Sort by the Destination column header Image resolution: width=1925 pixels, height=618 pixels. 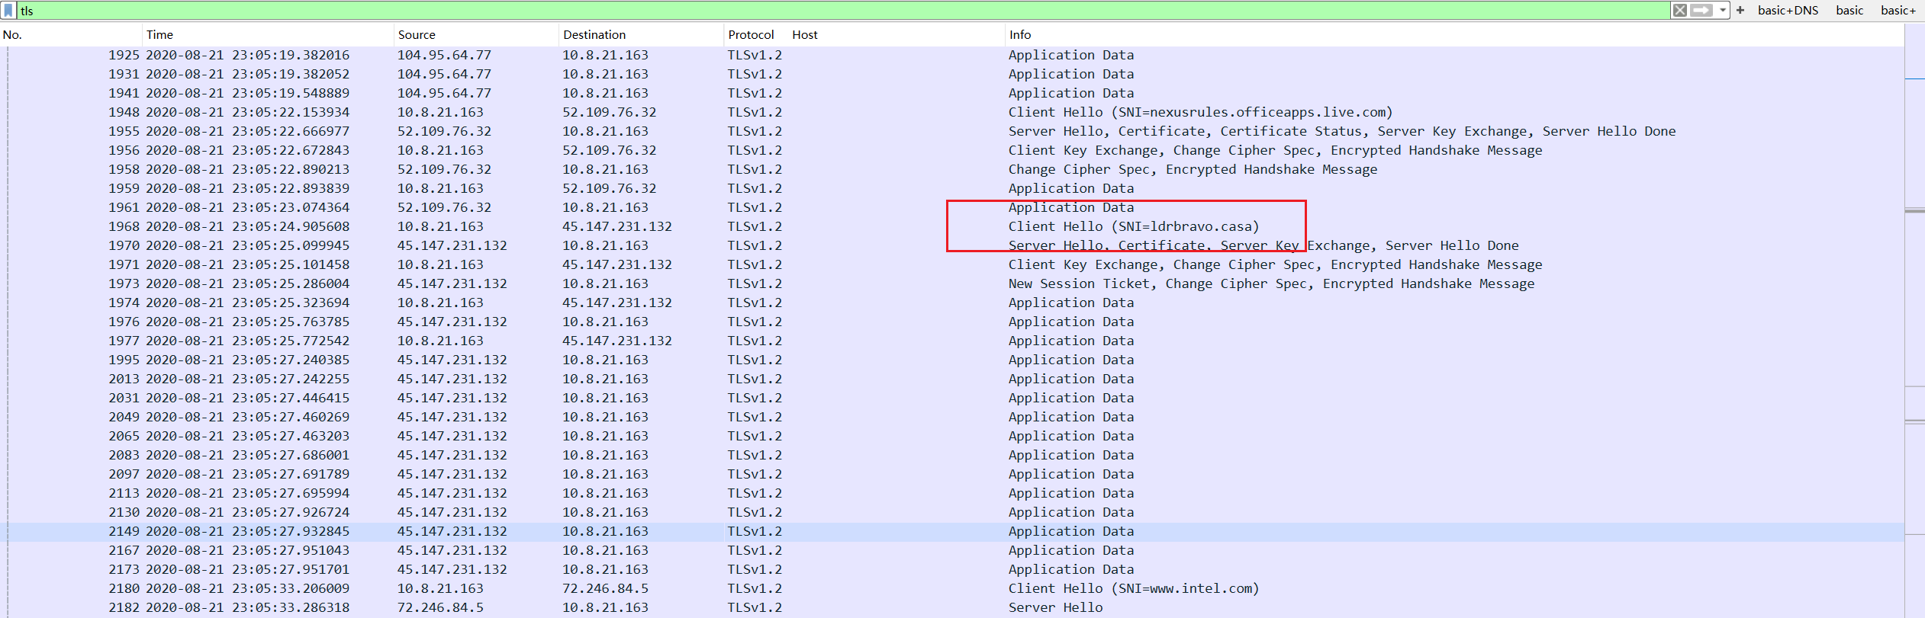coord(594,35)
